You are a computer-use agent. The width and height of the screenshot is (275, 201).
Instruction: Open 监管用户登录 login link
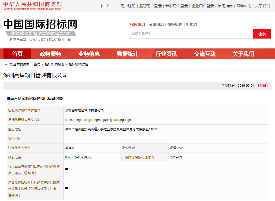pyautogui.click(x=150, y=6)
